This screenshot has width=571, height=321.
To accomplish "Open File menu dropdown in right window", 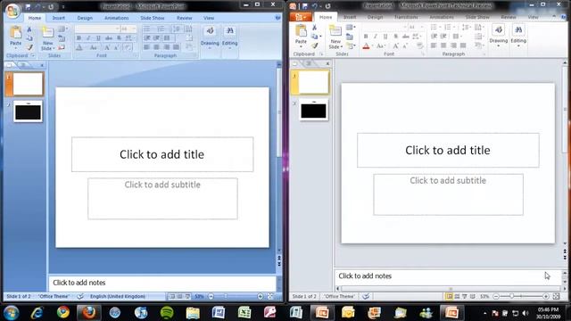I will [x=301, y=17].
